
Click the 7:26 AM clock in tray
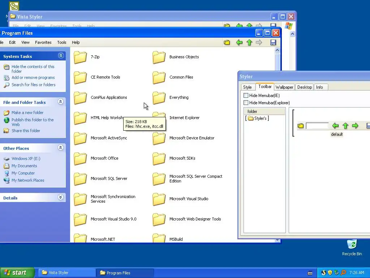[357, 273]
